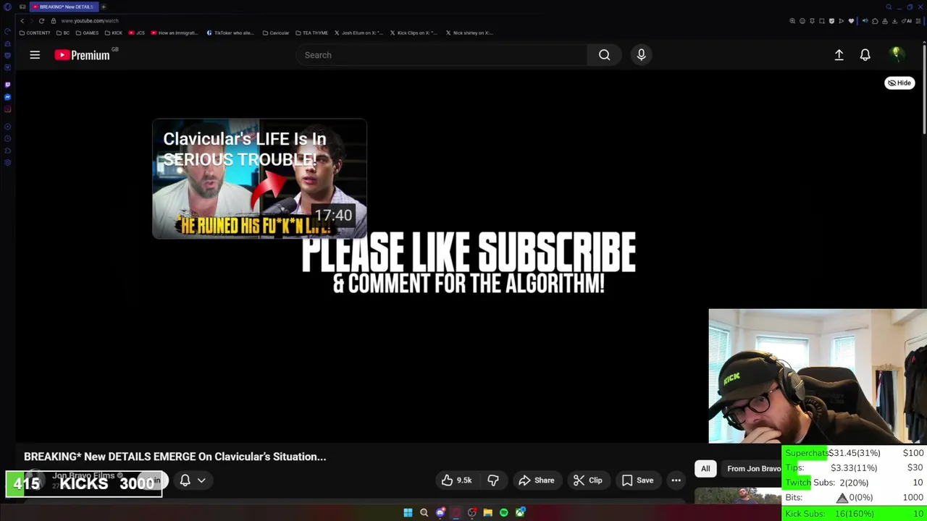Open the CONTENT? bookmarks folder
Screen dimensions: 927x521
(x=35, y=33)
